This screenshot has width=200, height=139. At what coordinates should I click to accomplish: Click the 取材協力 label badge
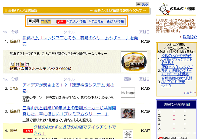click(20, 64)
